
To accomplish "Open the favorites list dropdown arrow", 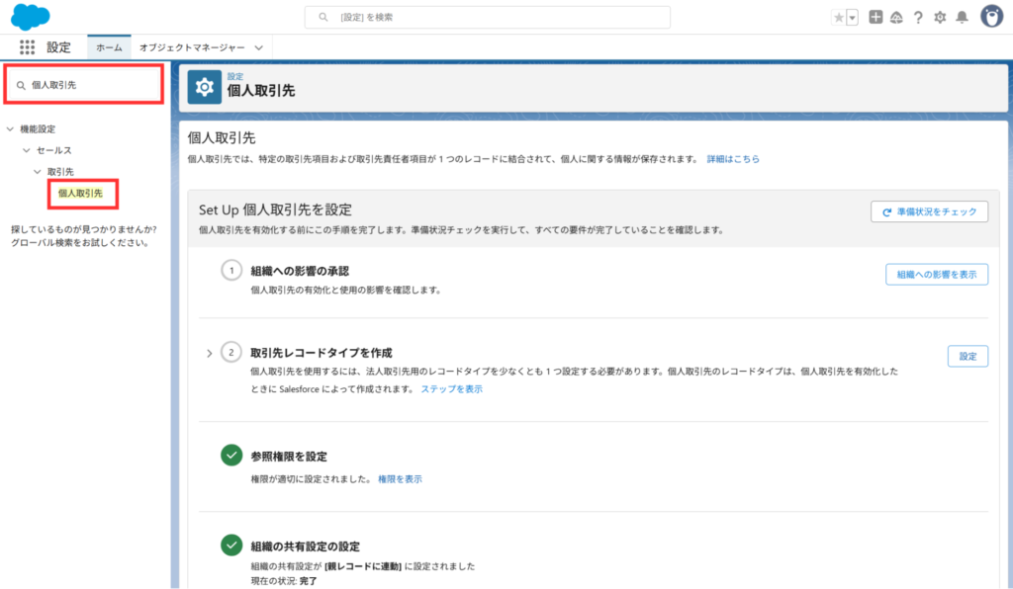I will tap(852, 17).
